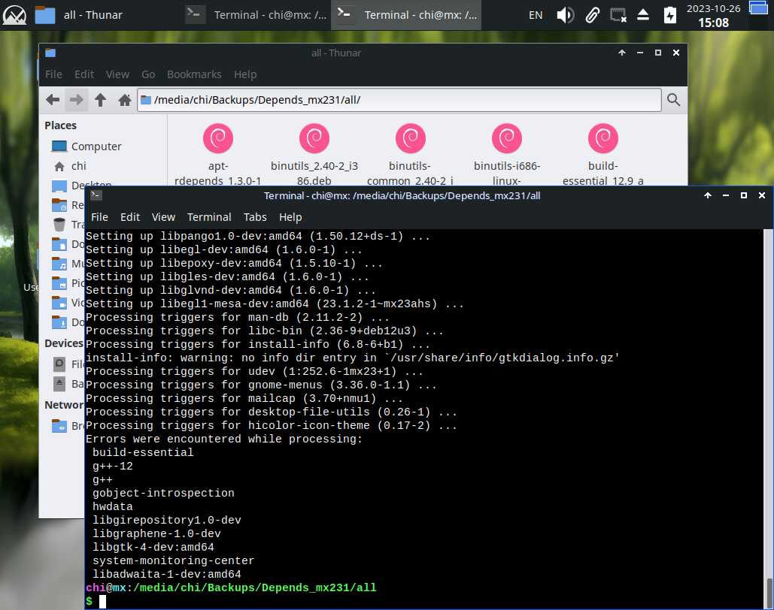Click the Thunar search magnifier icon
The image size is (774, 610).
pos(673,100)
